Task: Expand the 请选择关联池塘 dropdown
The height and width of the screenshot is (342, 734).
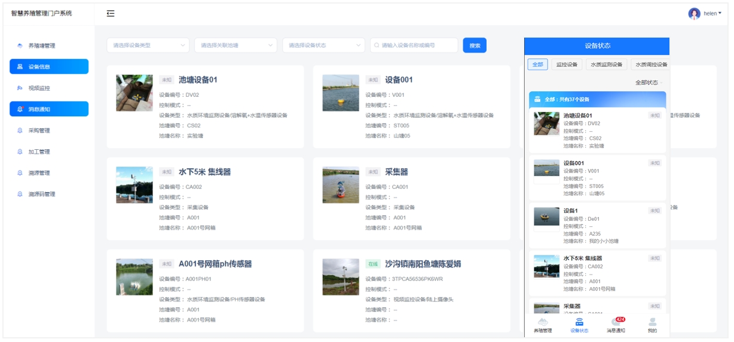Action: (236, 45)
